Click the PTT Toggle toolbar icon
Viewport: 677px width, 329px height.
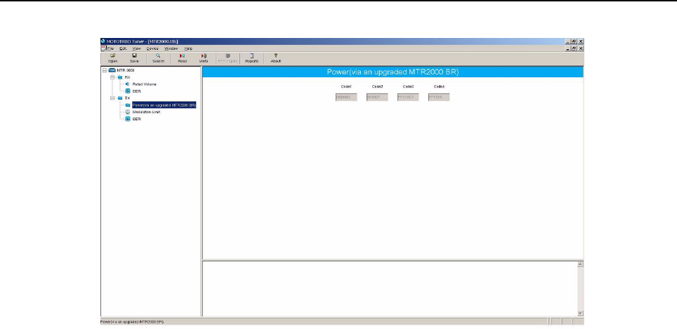pyautogui.click(x=228, y=56)
